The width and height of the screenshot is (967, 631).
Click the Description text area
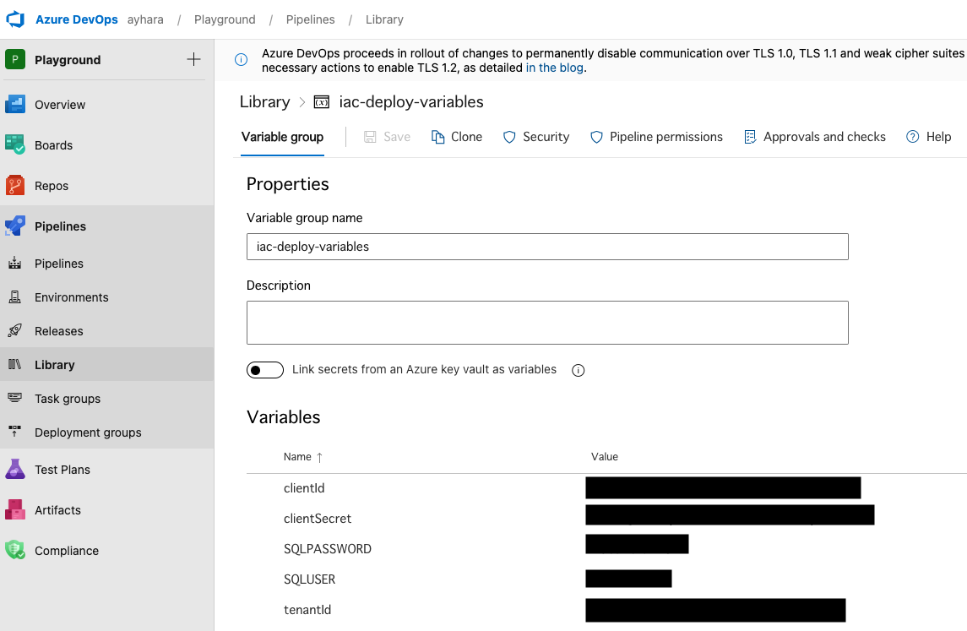pos(547,323)
